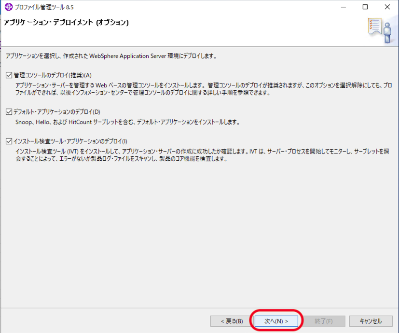The image size is (399, 333).
Task: Click the wizard checklist banner icon
Action: pos(380,30)
